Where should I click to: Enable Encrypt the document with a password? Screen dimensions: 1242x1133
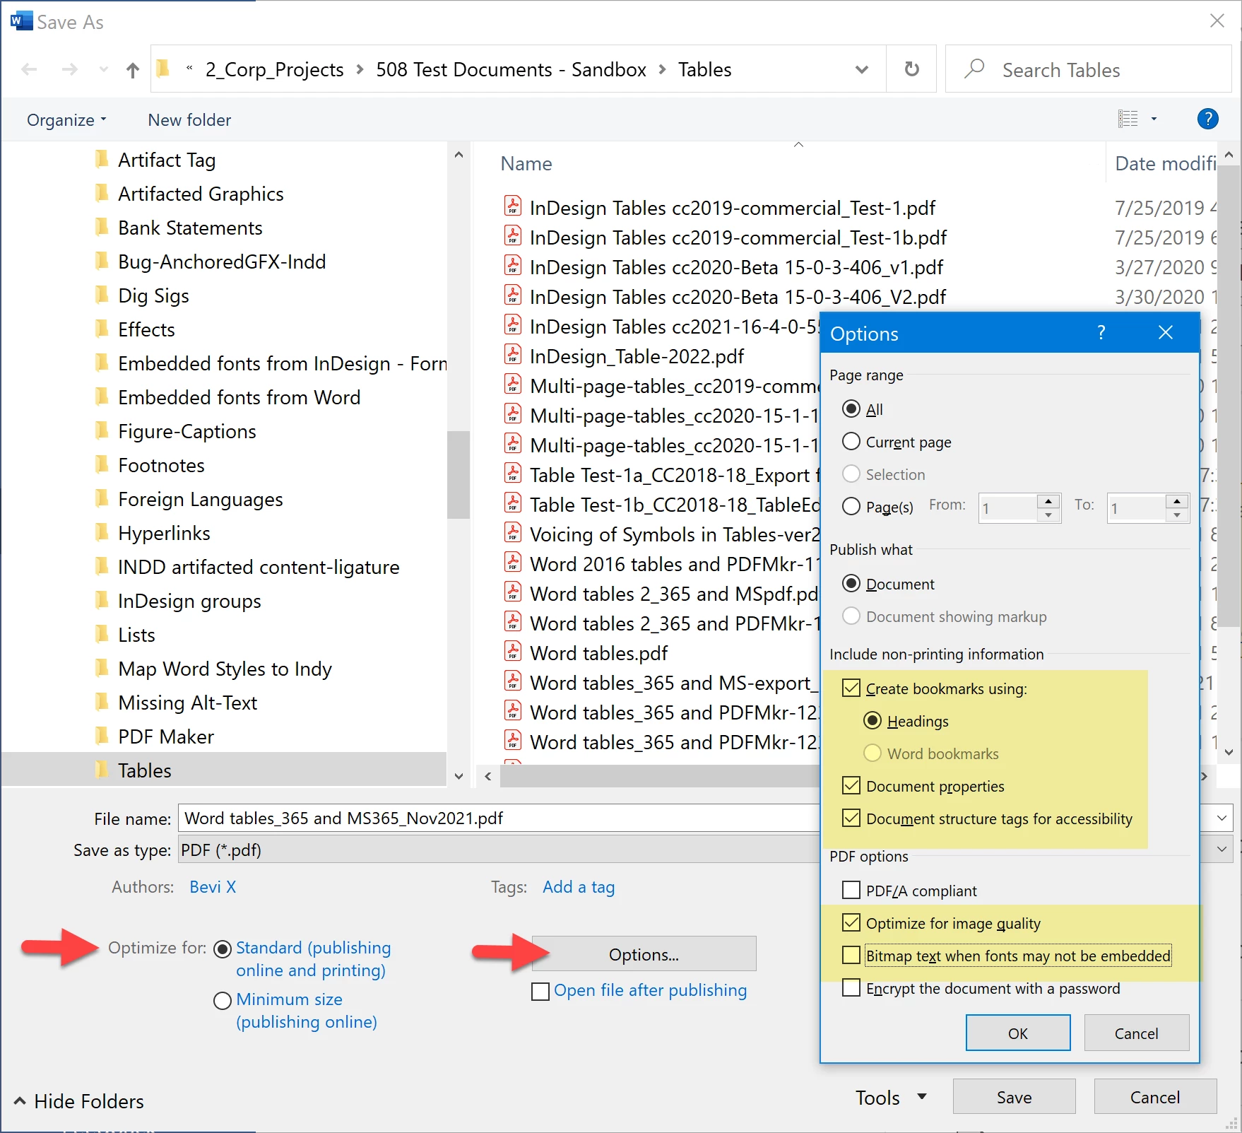851,988
